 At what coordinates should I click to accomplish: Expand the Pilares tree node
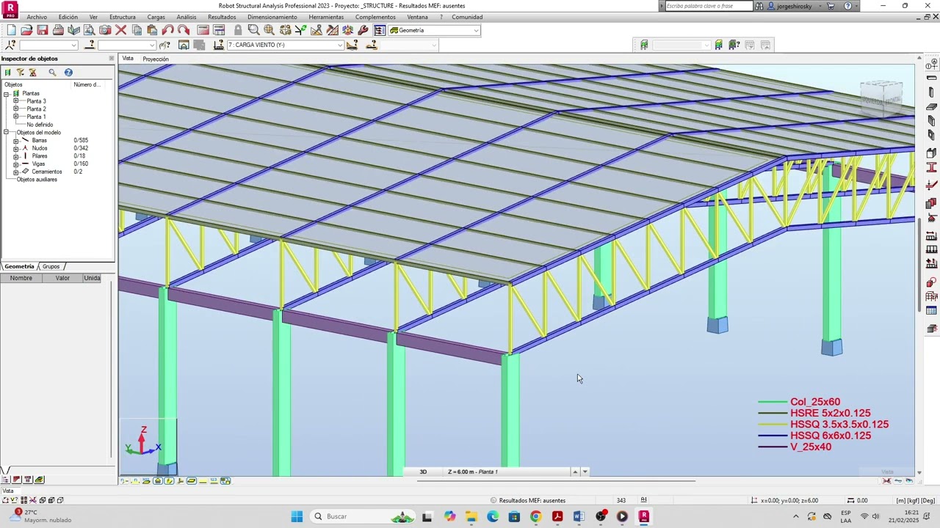[16, 156]
